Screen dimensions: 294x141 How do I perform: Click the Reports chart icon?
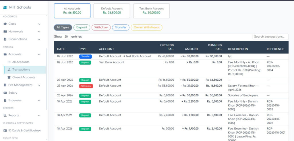5,115
